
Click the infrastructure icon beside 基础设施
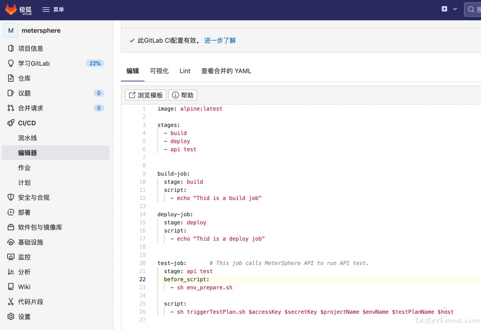tap(11, 242)
